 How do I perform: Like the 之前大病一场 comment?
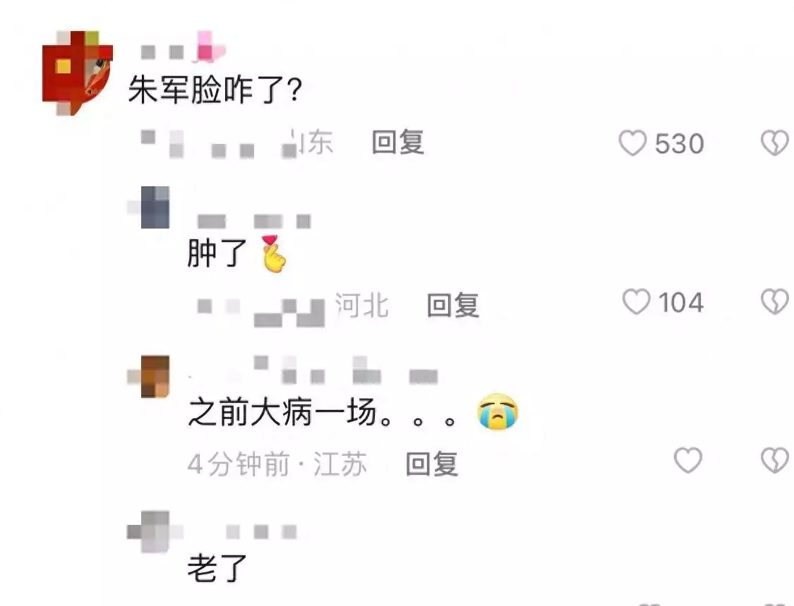688,460
